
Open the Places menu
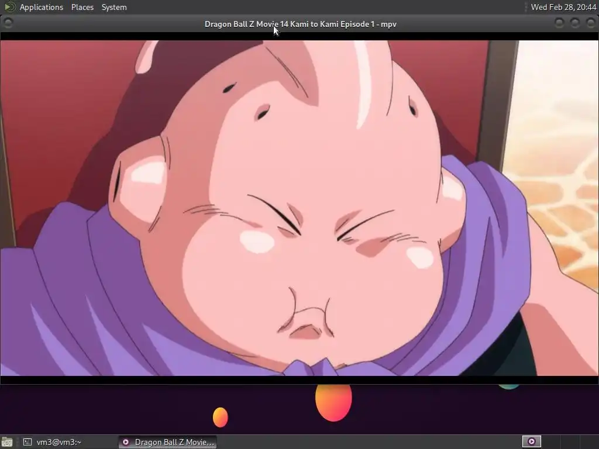tap(82, 7)
